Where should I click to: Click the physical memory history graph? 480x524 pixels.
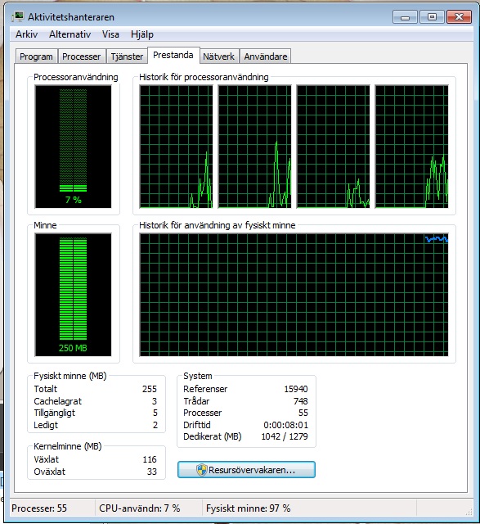tap(294, 295)
